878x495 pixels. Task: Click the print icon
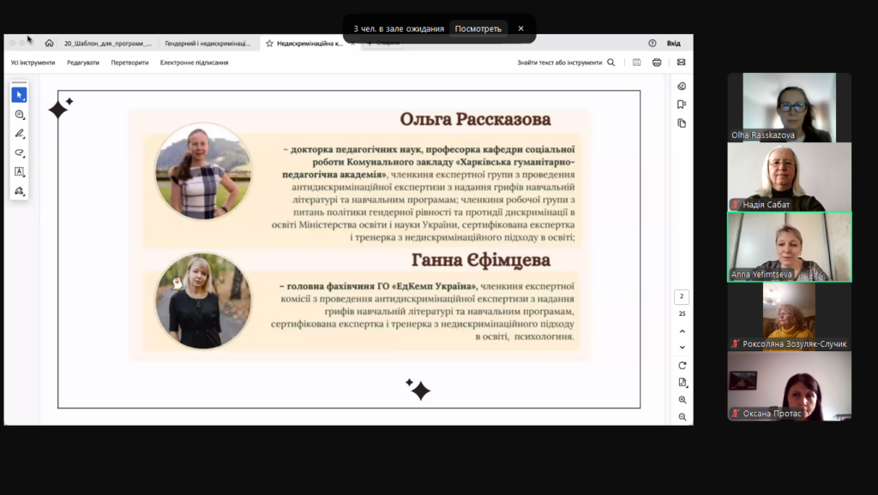[x=657, y=63]
